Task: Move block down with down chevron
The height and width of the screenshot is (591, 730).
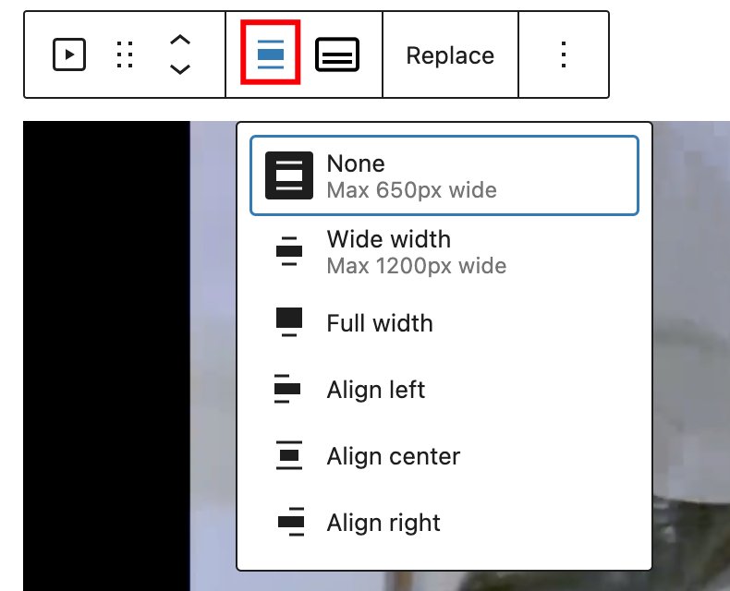Action: (180, 70)
